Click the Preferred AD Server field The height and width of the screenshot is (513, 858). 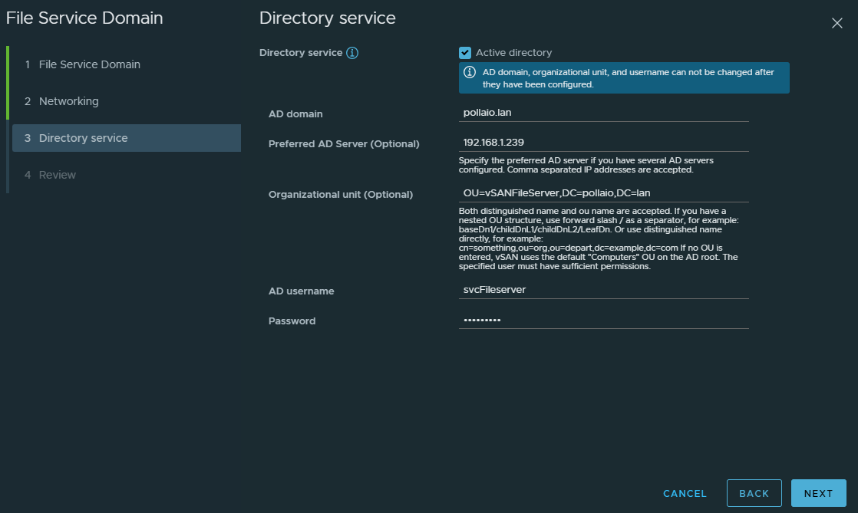(x=603, y=142)
